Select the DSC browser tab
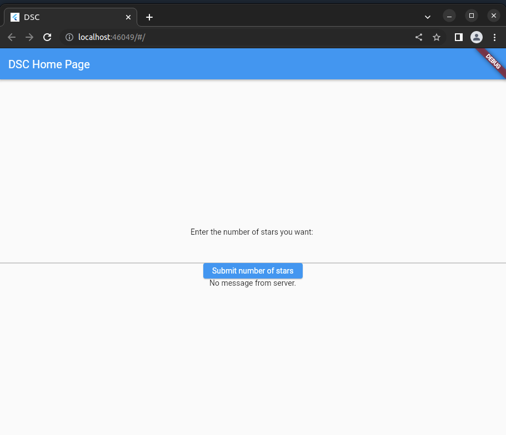Screen dimensions: 506x435 pos(67,17)
